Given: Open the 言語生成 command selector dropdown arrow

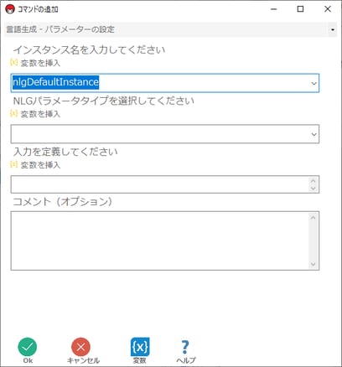Looking at the screenshot, I should (333, 29).
